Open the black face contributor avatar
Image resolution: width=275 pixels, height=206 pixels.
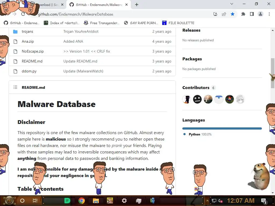pos(197,99)
